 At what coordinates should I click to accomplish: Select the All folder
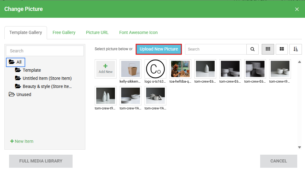tap(16, 62)
